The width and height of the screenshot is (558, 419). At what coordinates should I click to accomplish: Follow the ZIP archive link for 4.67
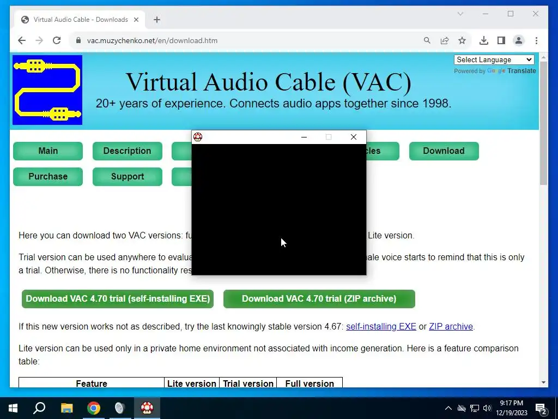451,326
